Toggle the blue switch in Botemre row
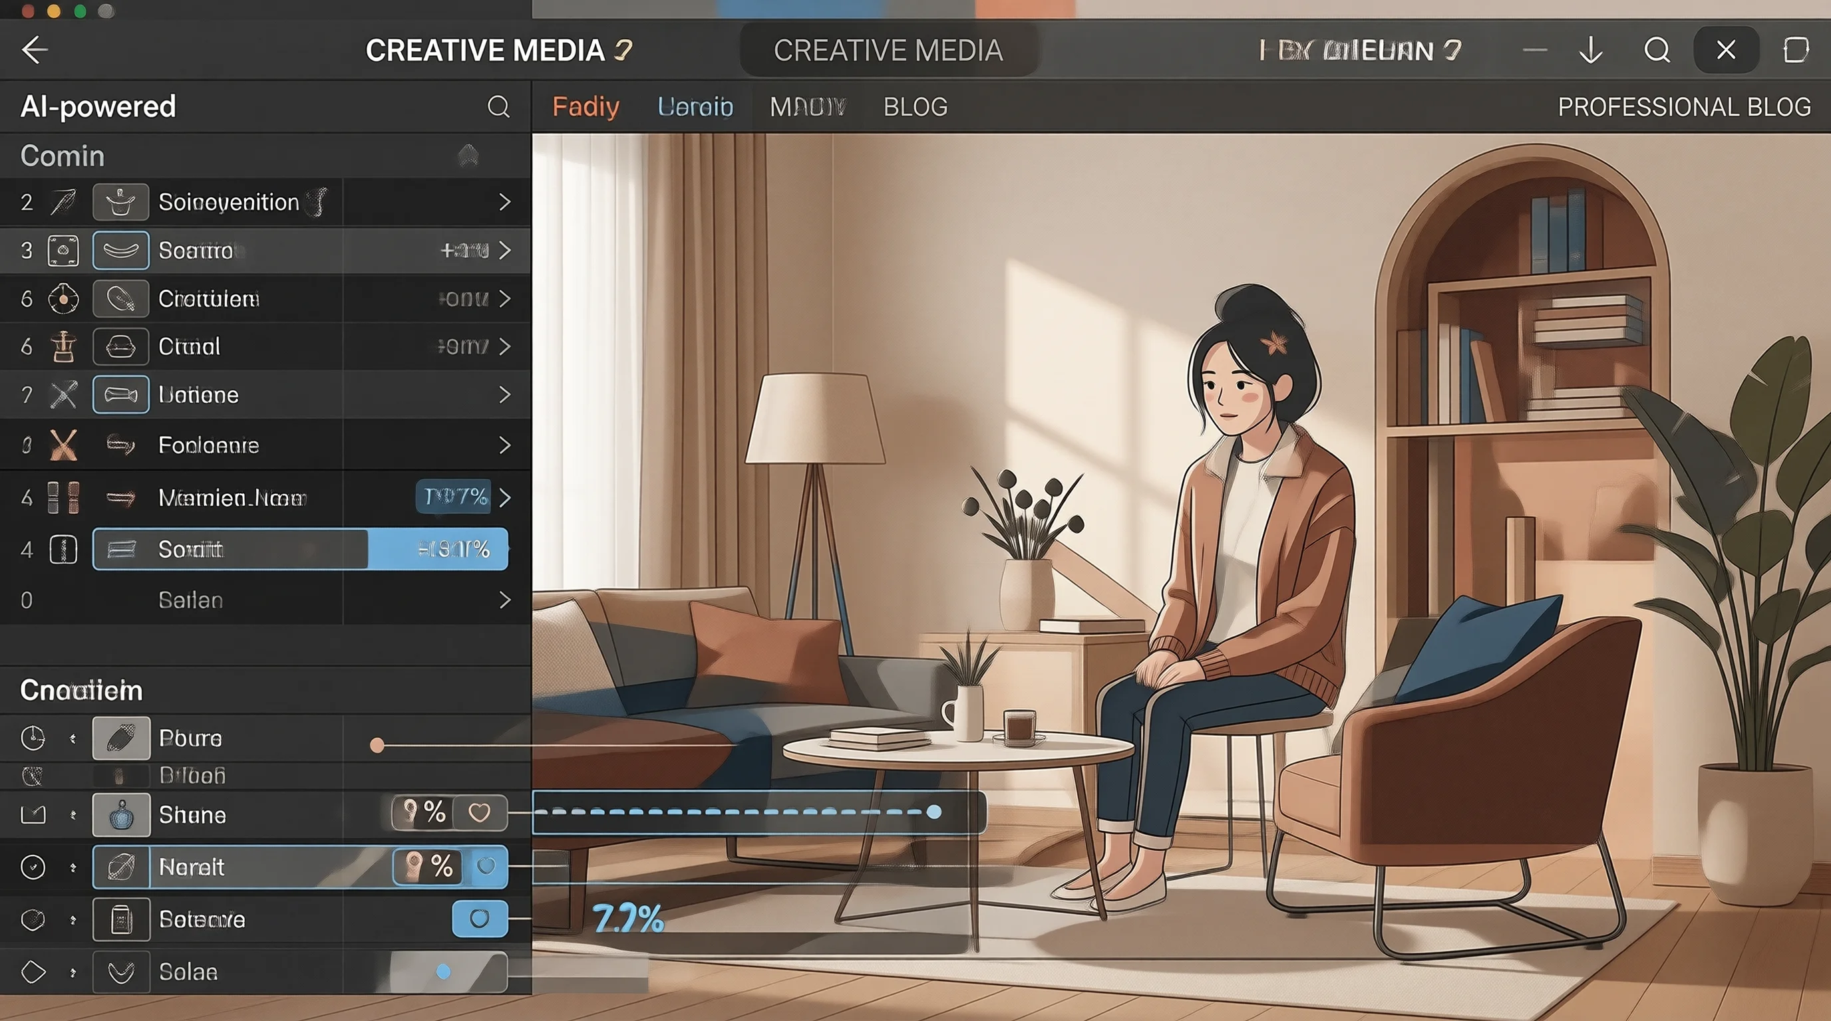This screenshot has width=1831, height=1021. pyautogui.click(x=480, y=919)
